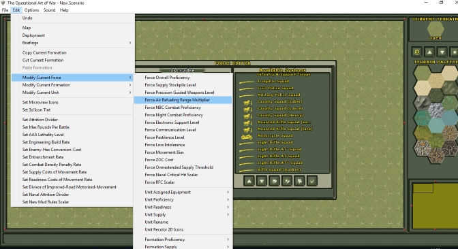The width and height of the screenshot is (458, 249).
Task: Click the up triangle button above Terrain Palette
Action: 429,52
